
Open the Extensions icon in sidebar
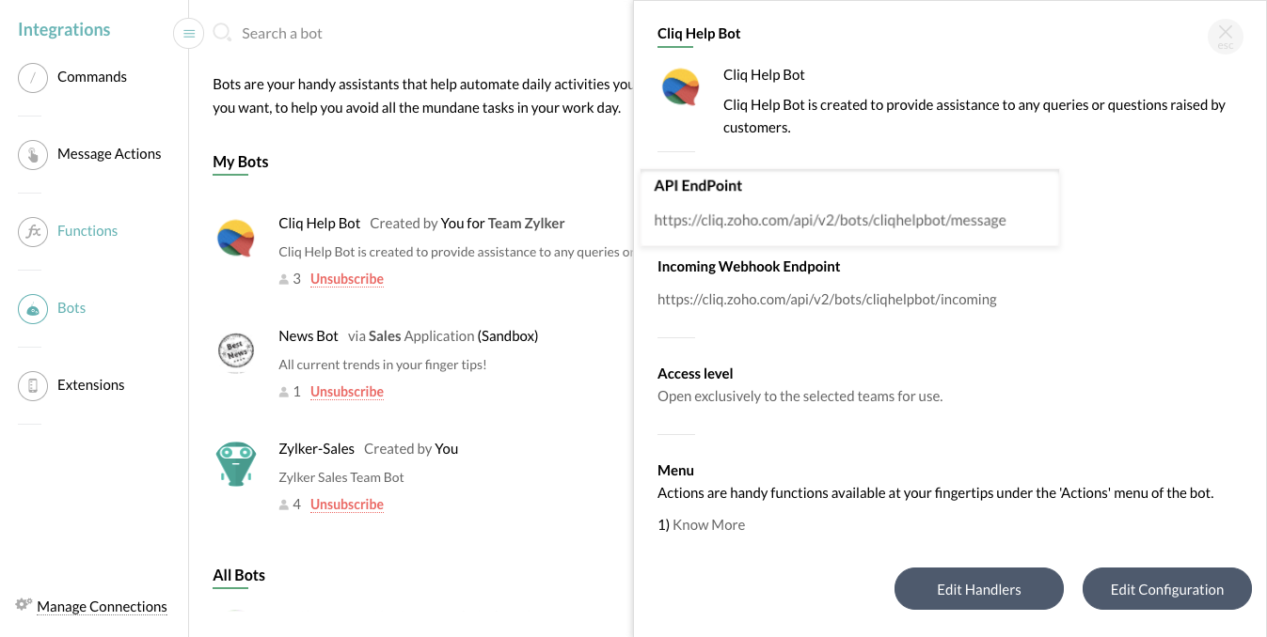(x=33, y=386)
